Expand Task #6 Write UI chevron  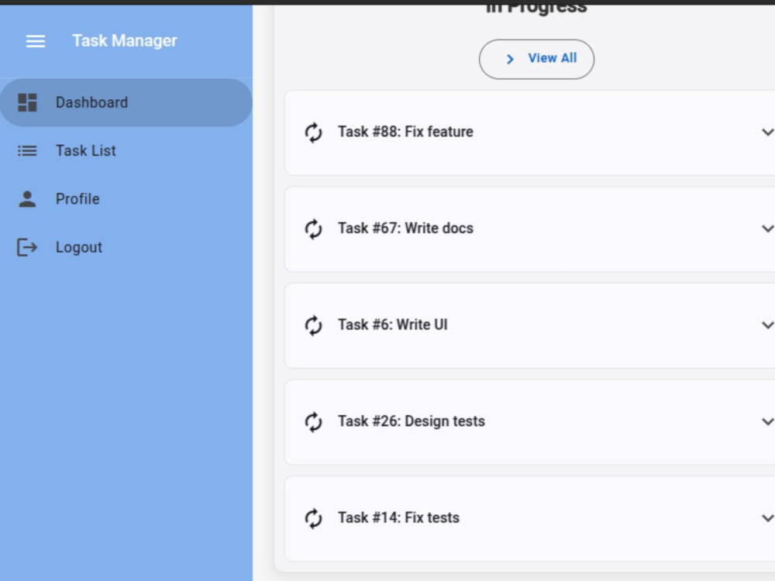[x=767, y=325]
